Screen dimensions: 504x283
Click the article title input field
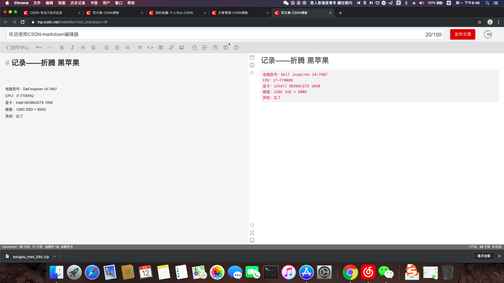click(225, 34)
